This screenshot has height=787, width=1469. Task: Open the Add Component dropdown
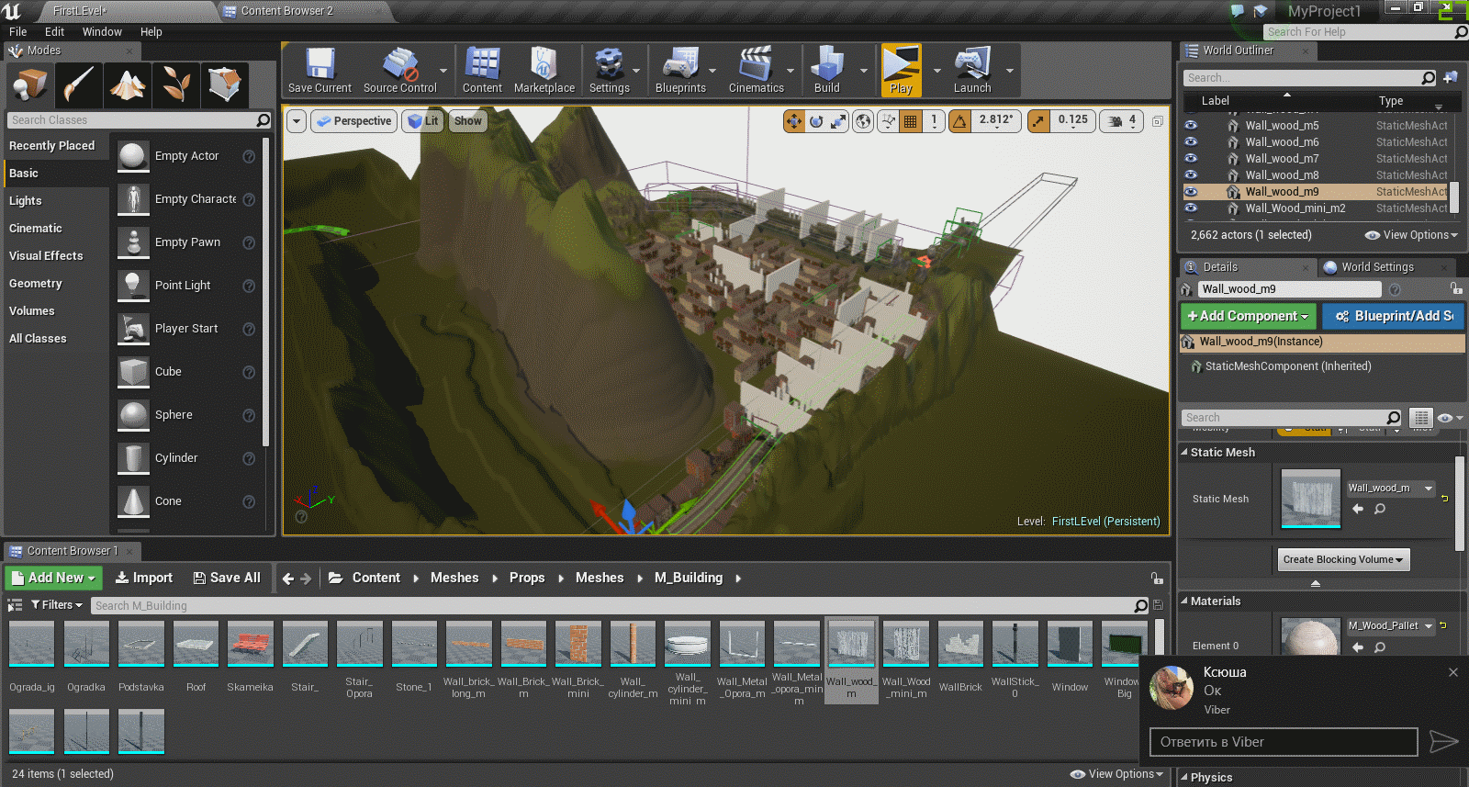pyautogui.click(x=1248, y=316)
